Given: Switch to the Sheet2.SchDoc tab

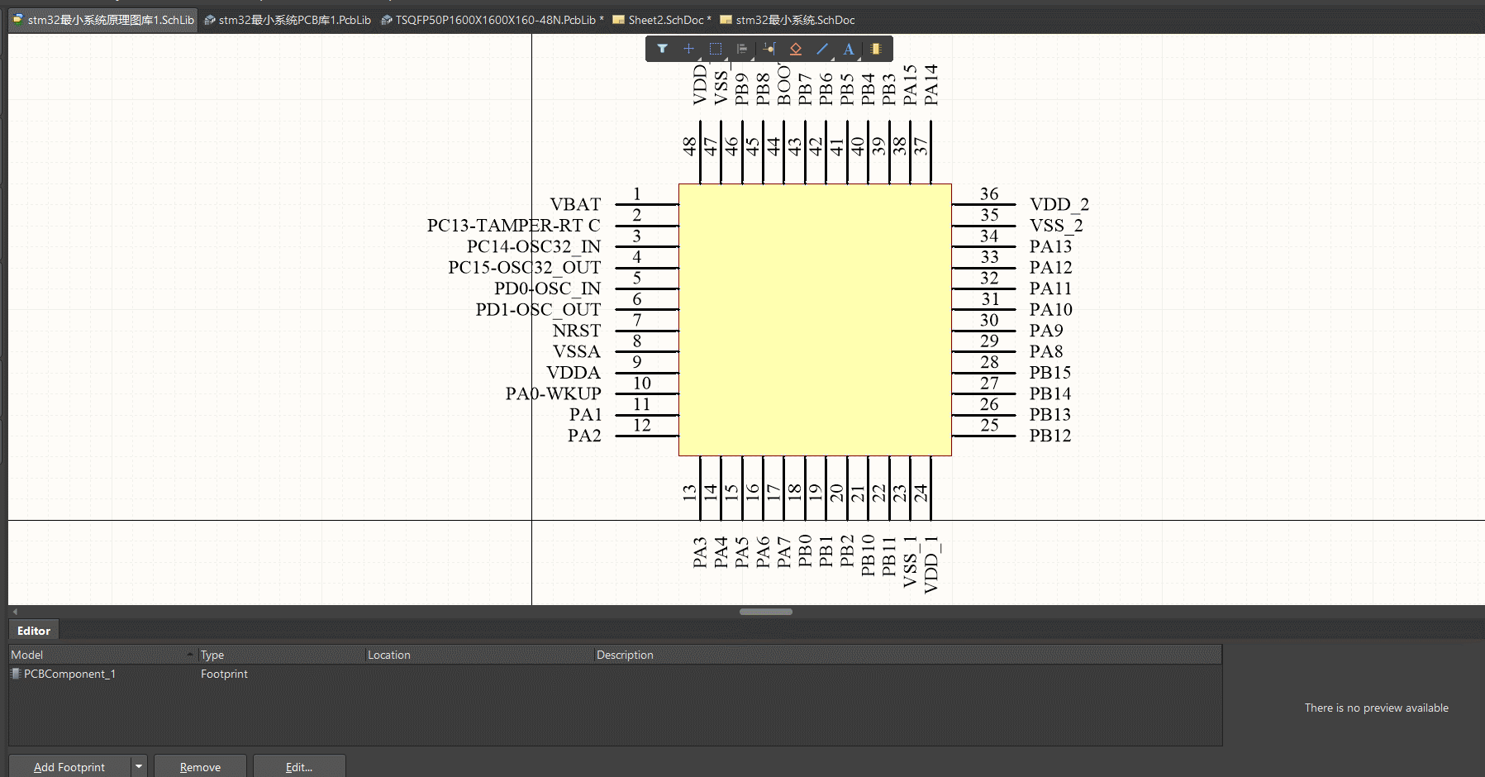Looking at the screenshot, I should 662,20.
